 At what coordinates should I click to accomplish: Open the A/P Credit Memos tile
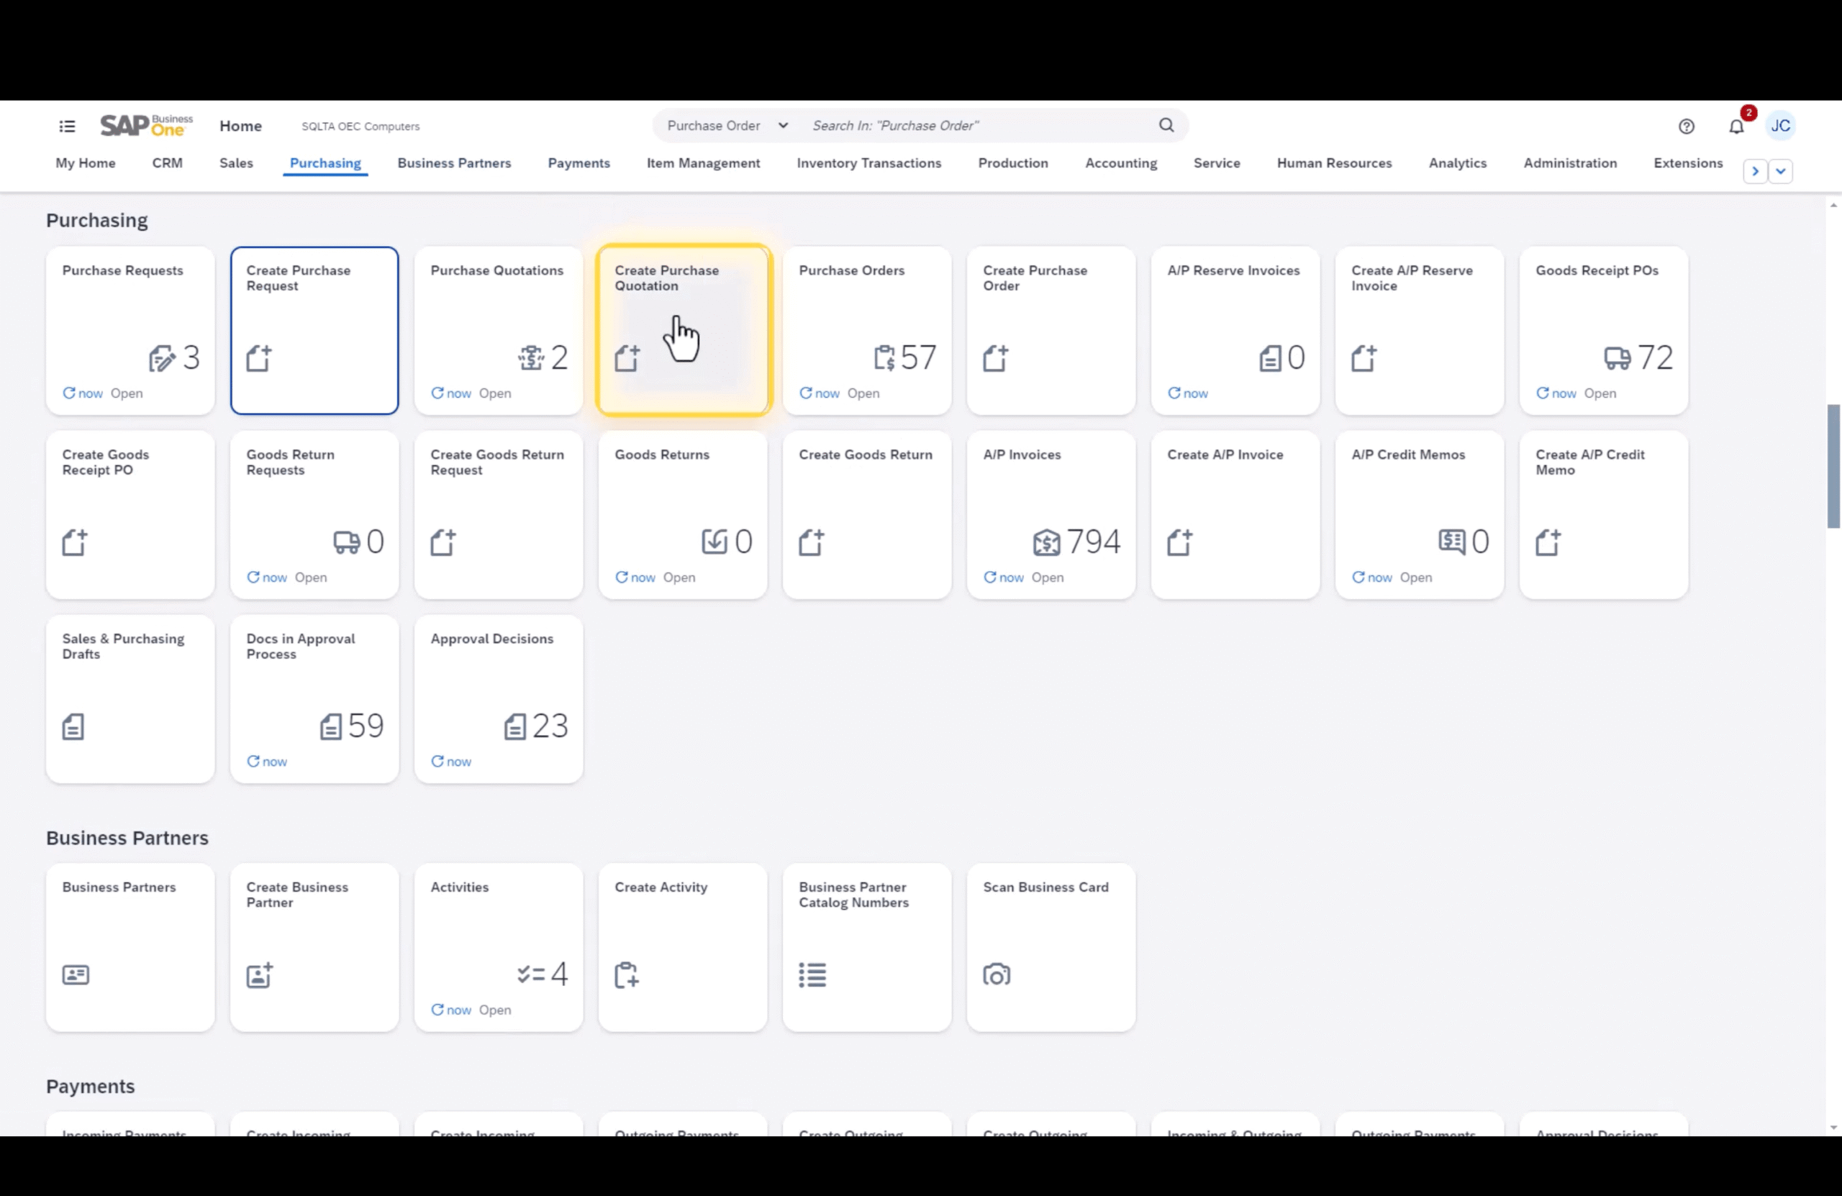[1420, 514]
